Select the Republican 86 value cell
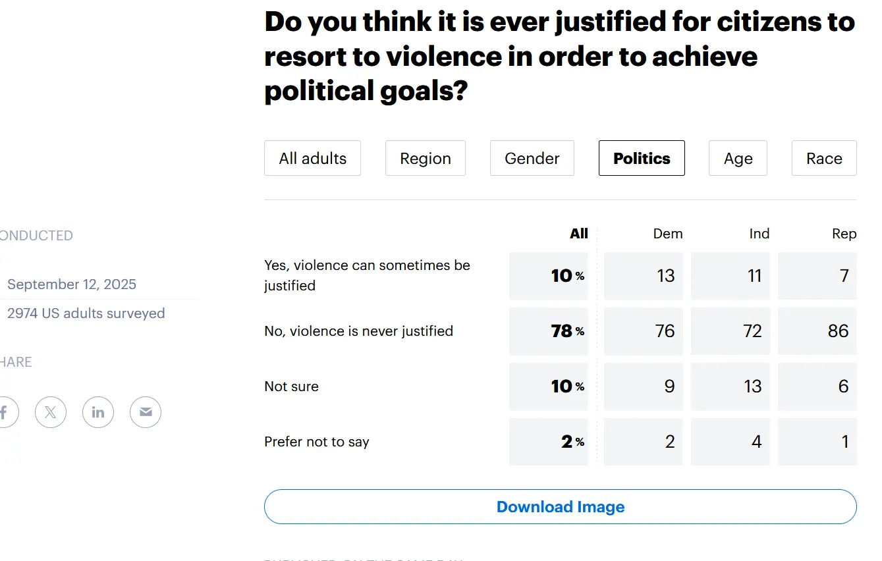 click(x=817, y=331)
